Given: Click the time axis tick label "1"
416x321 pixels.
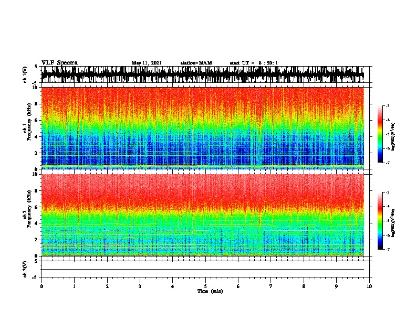Looking at the screenshot, I should point(74,286).
